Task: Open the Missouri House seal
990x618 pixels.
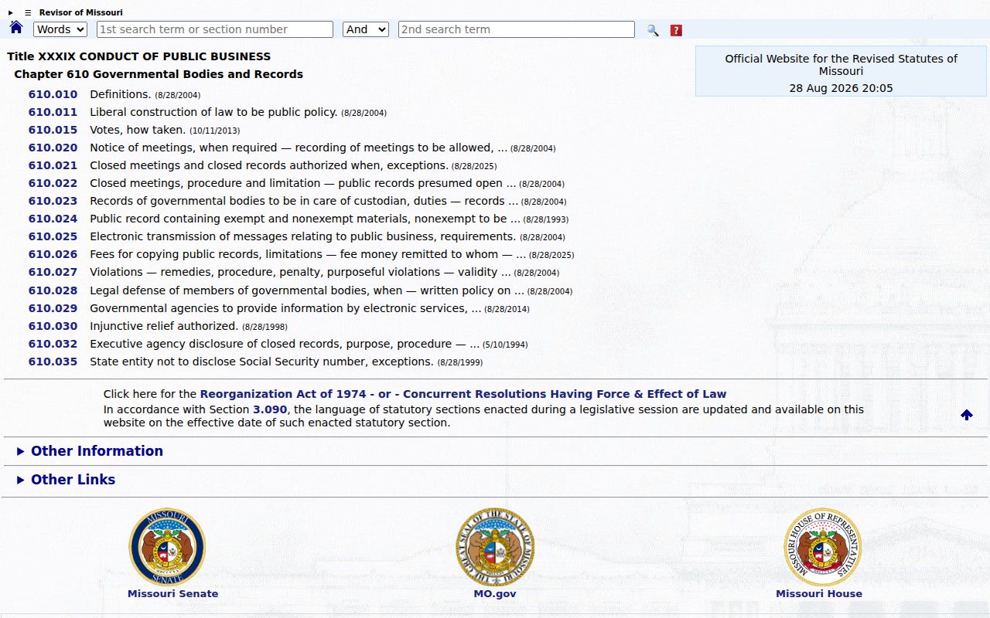Action: (x=822, y=547)
